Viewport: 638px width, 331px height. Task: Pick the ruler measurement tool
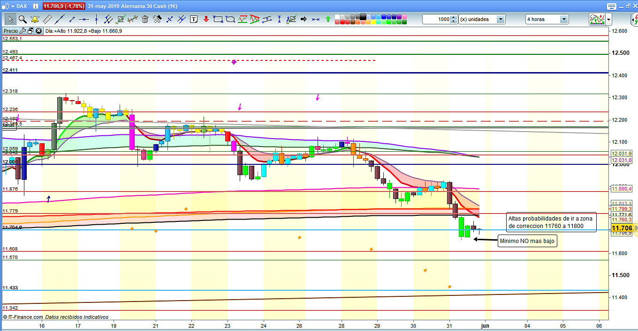pos(47,19)
